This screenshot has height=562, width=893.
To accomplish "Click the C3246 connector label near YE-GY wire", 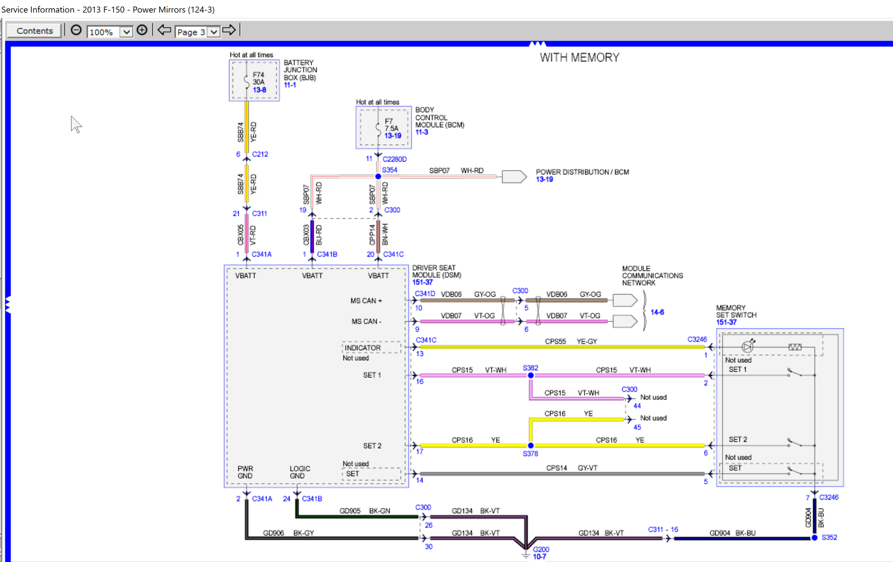I will pos(697,340).
